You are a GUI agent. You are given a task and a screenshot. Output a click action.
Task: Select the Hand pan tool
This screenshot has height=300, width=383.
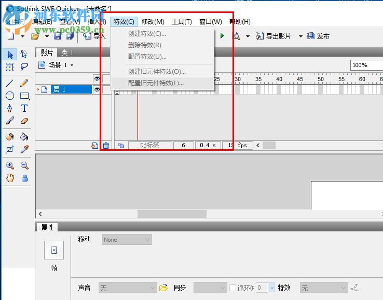[10, 178]
